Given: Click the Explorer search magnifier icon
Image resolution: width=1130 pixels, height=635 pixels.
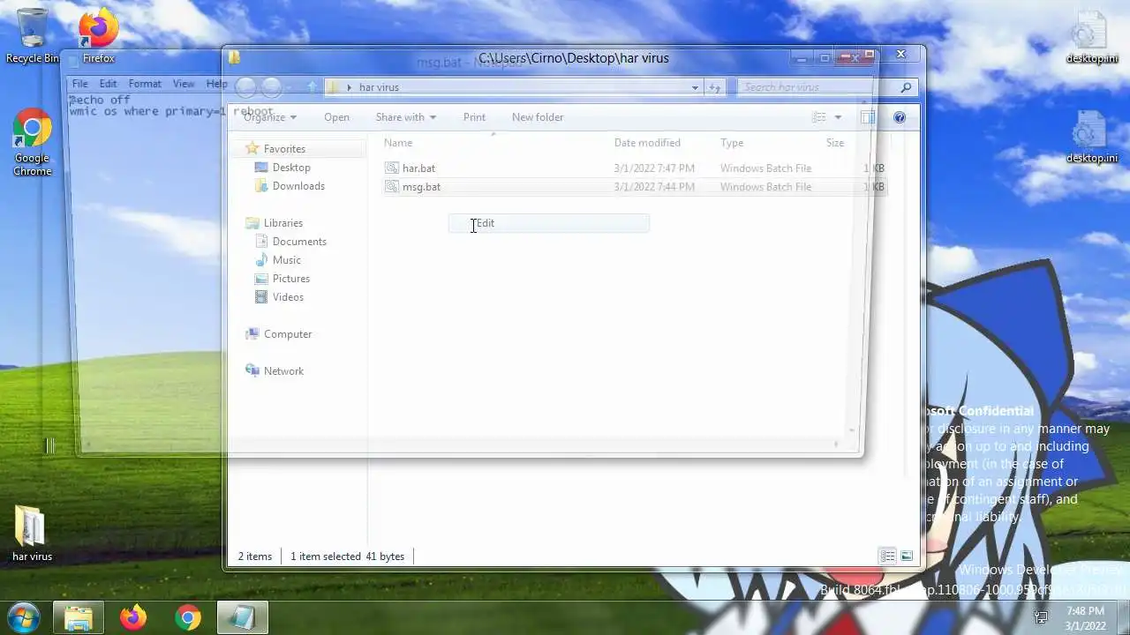Looking at the screenshot, I should (906, 87).
